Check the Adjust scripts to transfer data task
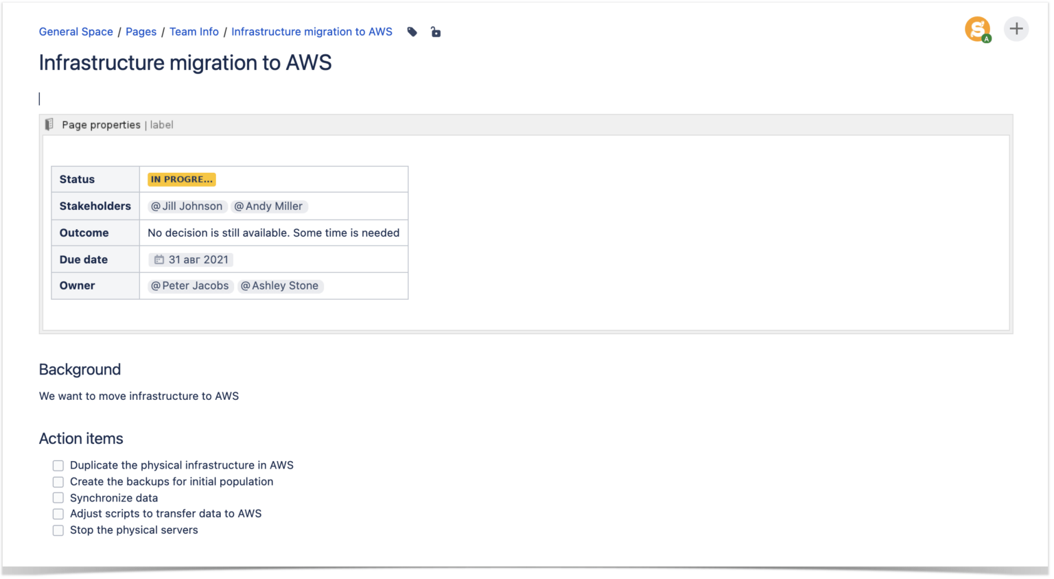The image size is (1054, 579). click(x=58, y=514)
